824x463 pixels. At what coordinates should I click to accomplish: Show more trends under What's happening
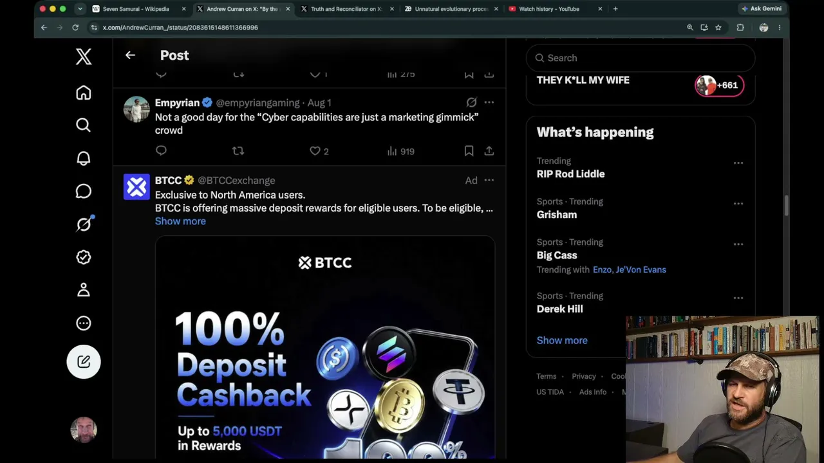pos(562,340)
